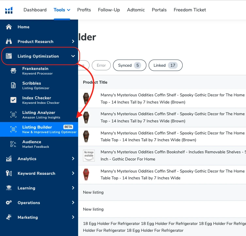Click the Product Research binoculars icon
Viewport: 246px width, 236px height.
[9, 42]
